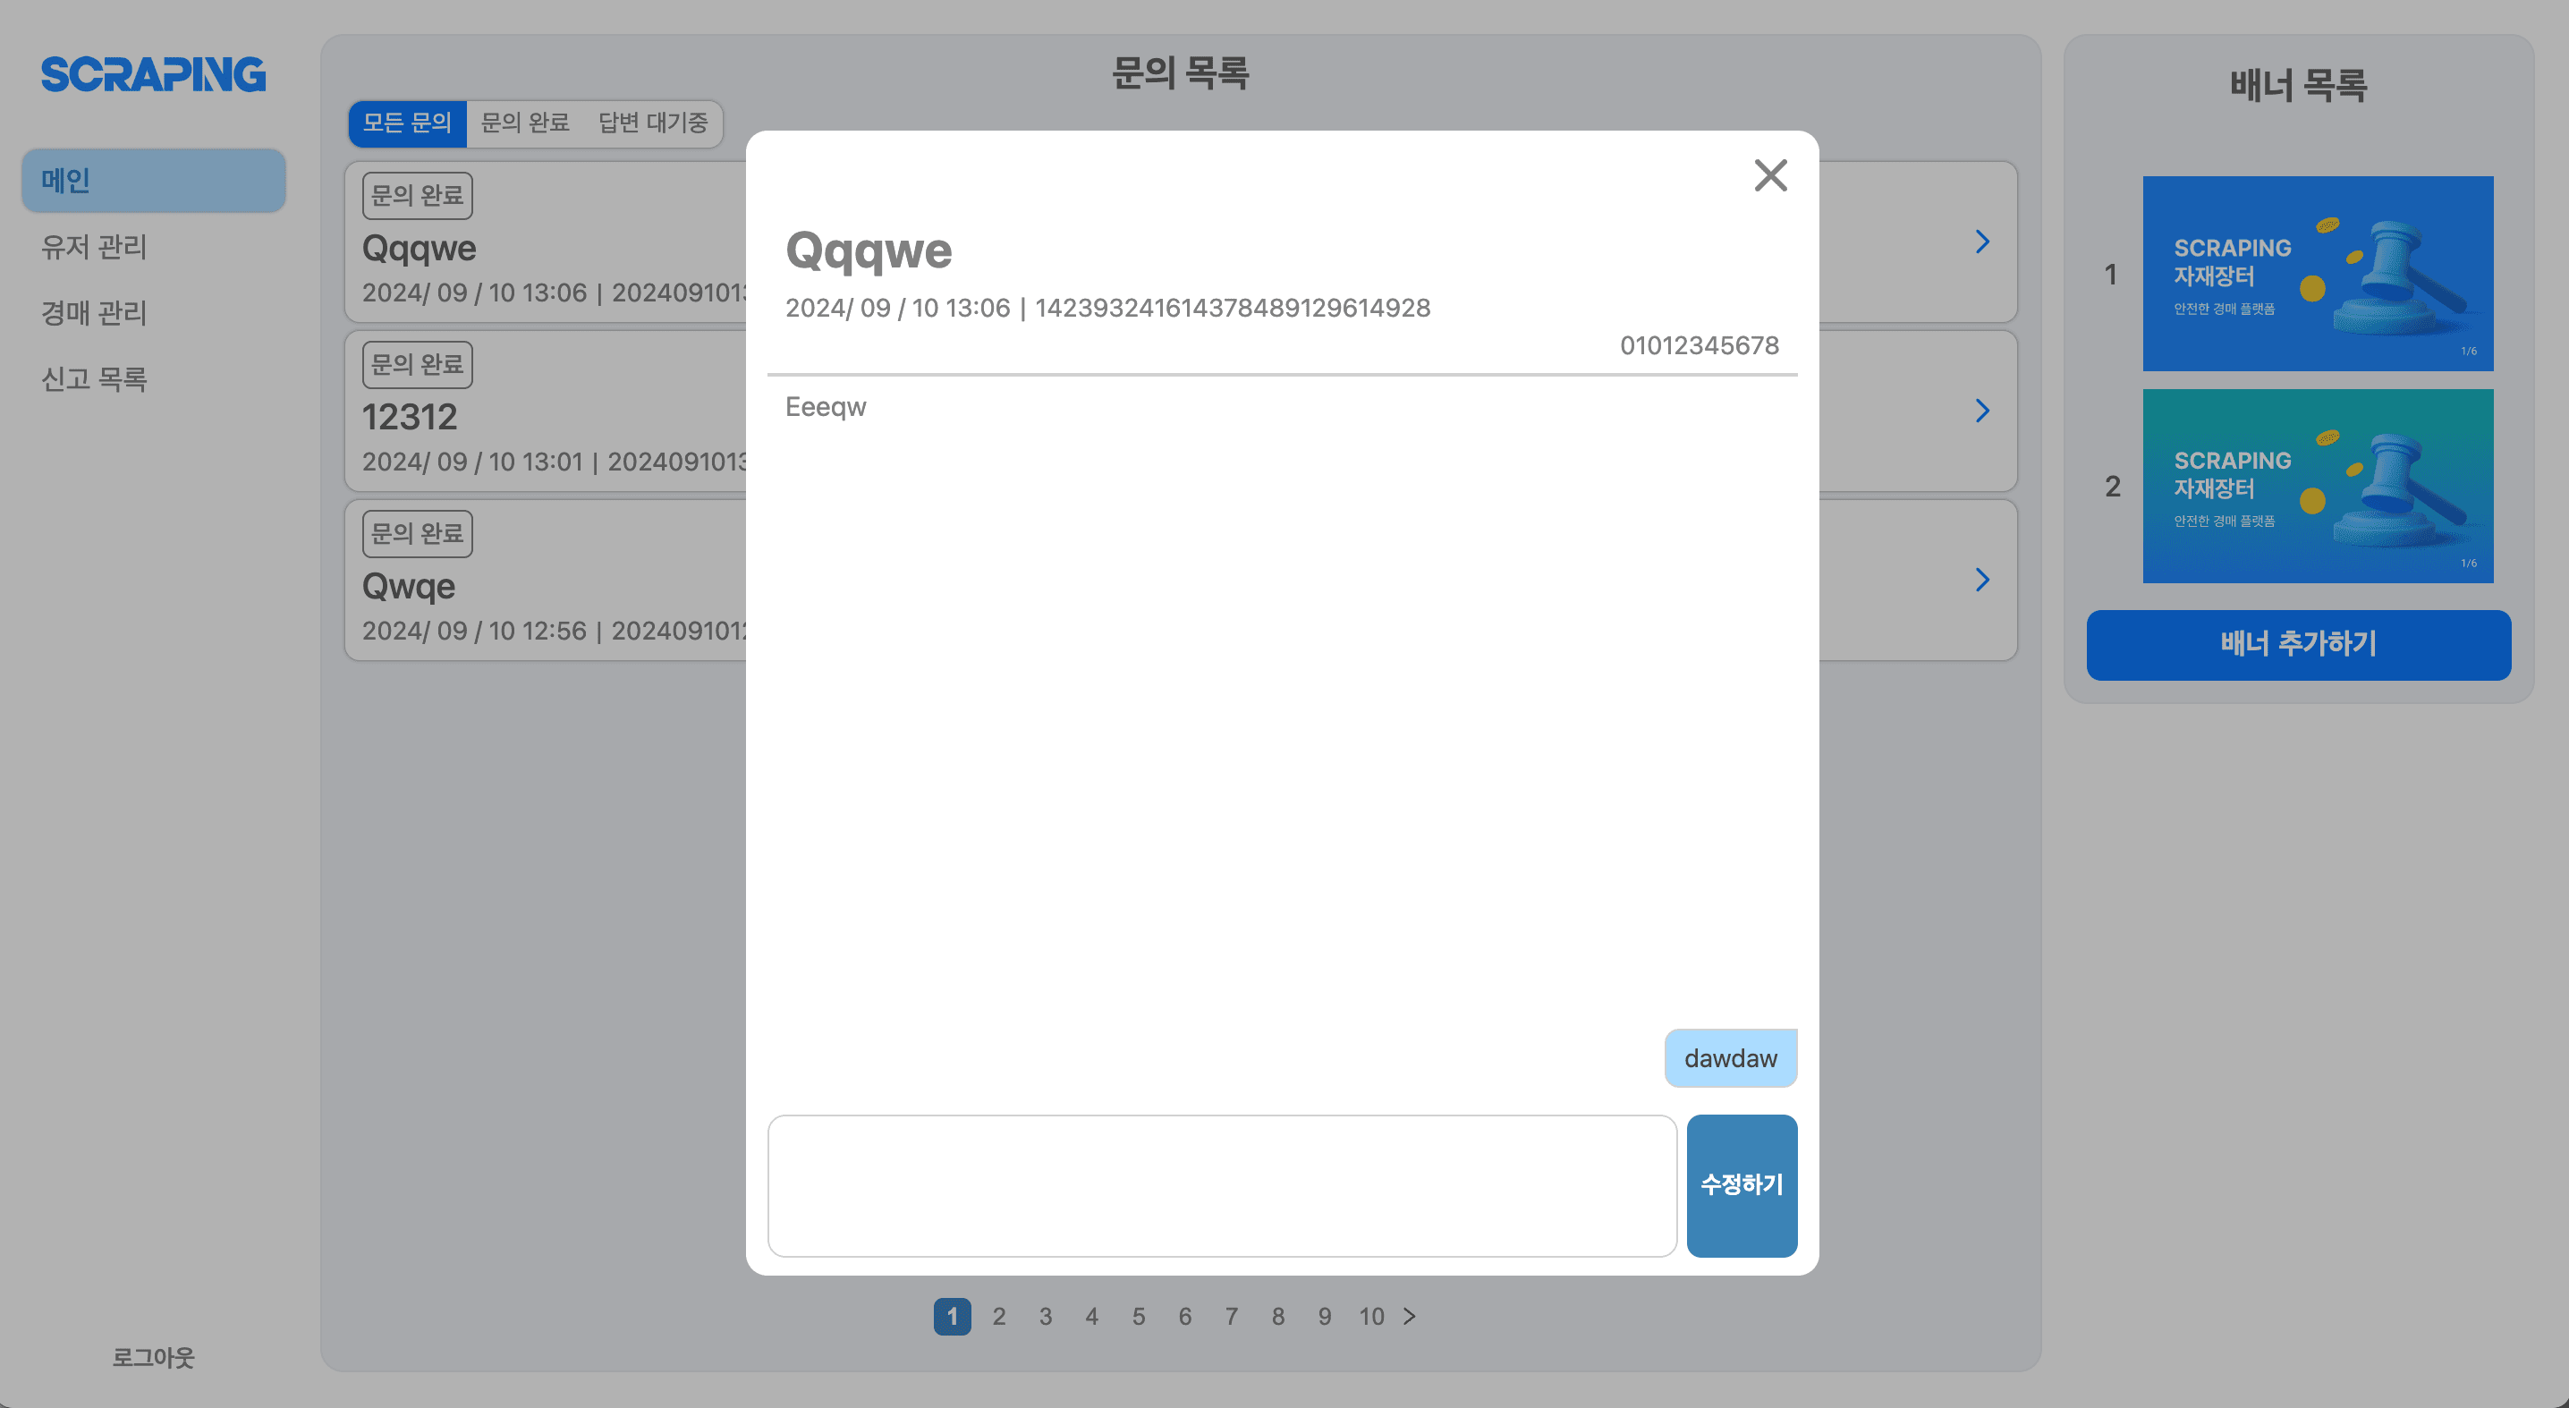Open 유저 관리 in the sidebar
Screen dimensions: 2569x1408
pos(95,246)
